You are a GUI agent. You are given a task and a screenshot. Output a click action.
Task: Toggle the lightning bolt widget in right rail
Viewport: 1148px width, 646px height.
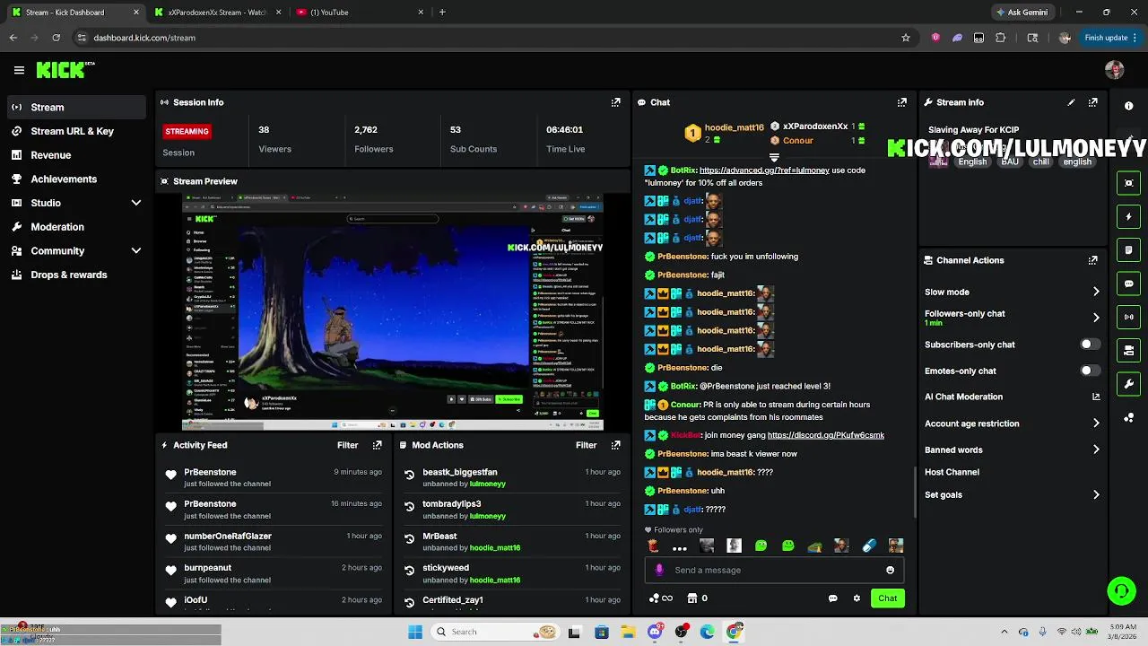1128,216
